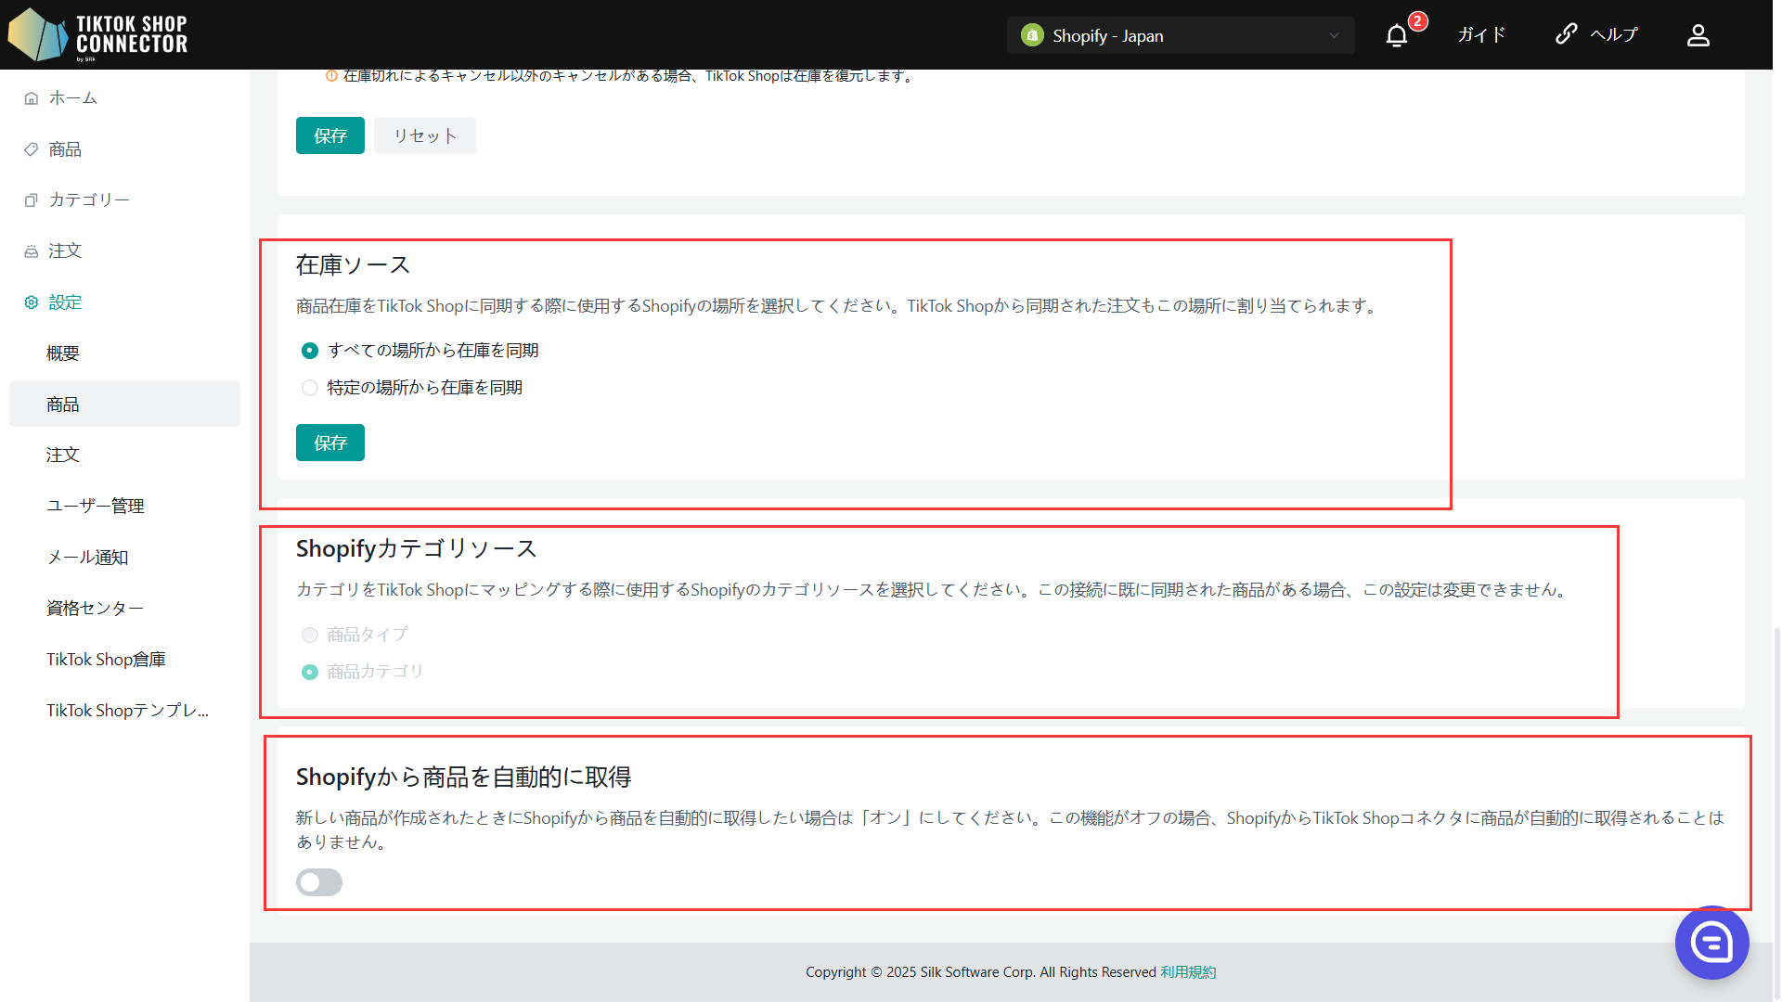Open the Shopify - Japan store dropdown
This screenshot has width=1782, height=1002.
point(1181,35)
